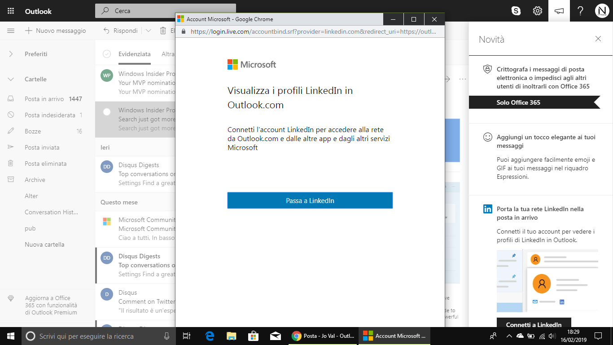Open the Rispondi dropdown arrow
This screenshot has height=345, width=613.
click(148, 31)
